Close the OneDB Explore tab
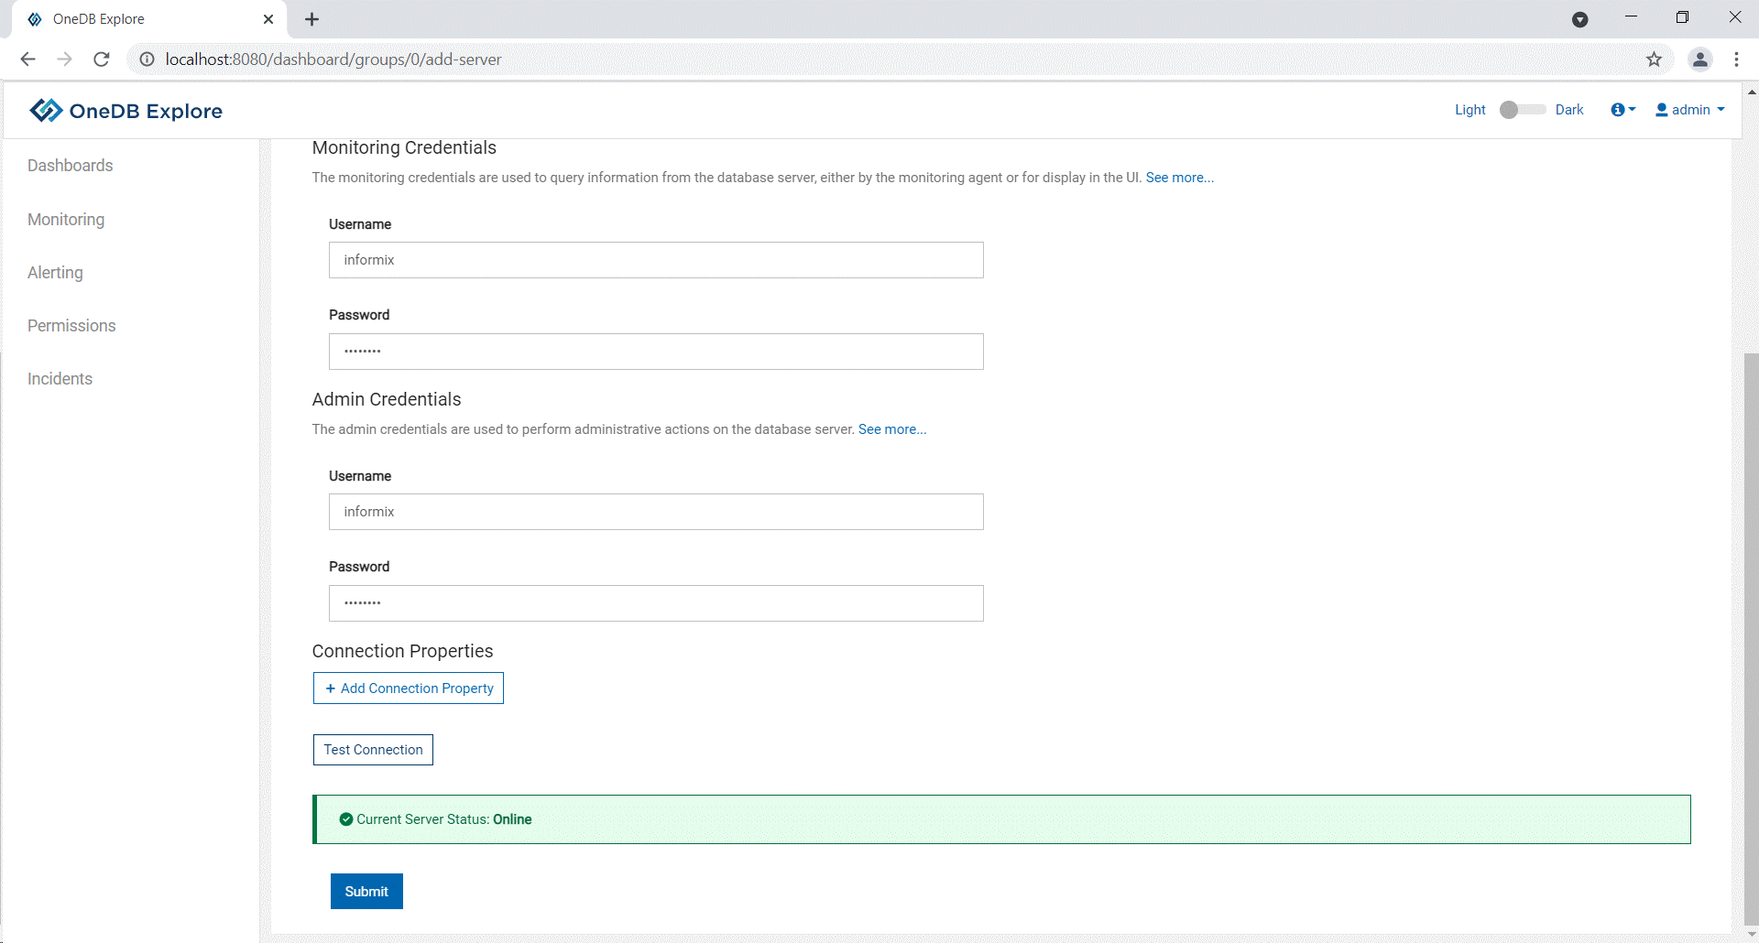This screenshot has width=1759, height=943. tap(268, 19)
